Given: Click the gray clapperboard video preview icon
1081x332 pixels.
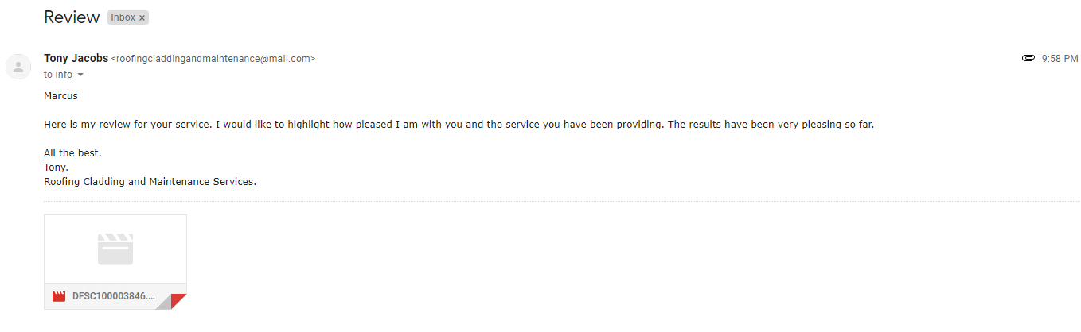Looking at the screenshot, I should click(115, 249).
